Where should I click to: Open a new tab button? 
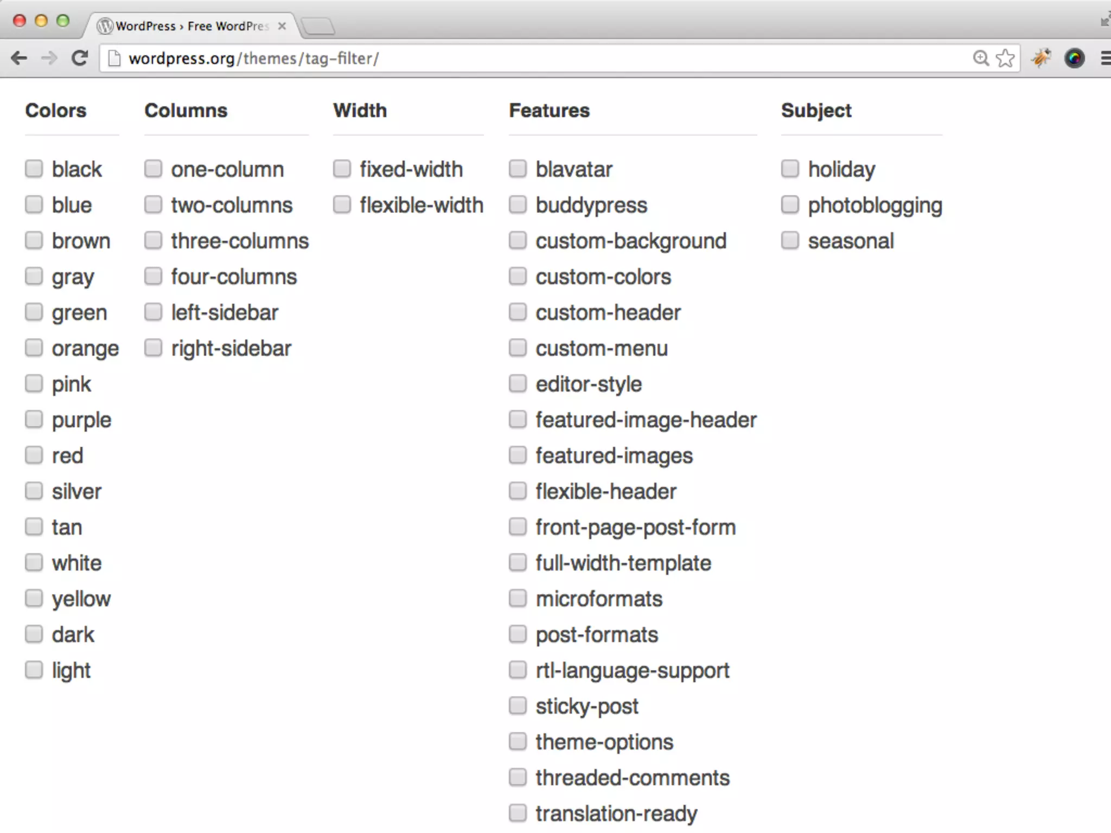coord(318,26)
